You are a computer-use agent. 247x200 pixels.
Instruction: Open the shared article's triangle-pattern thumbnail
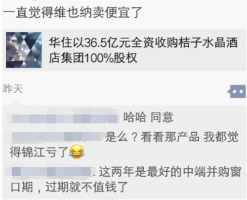[x=24, y=50]
